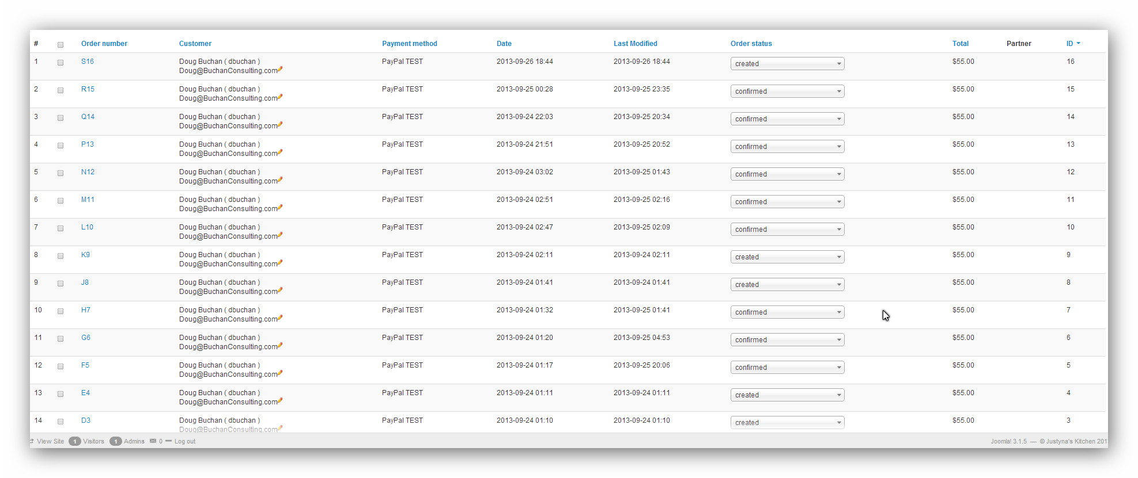1138x478 pixels.
Task: Open order status dropdown in row N12
Action: (787, 174)
